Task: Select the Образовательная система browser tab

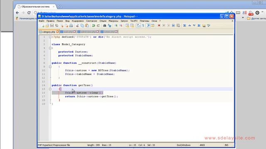Action: (x=35, y=7)
